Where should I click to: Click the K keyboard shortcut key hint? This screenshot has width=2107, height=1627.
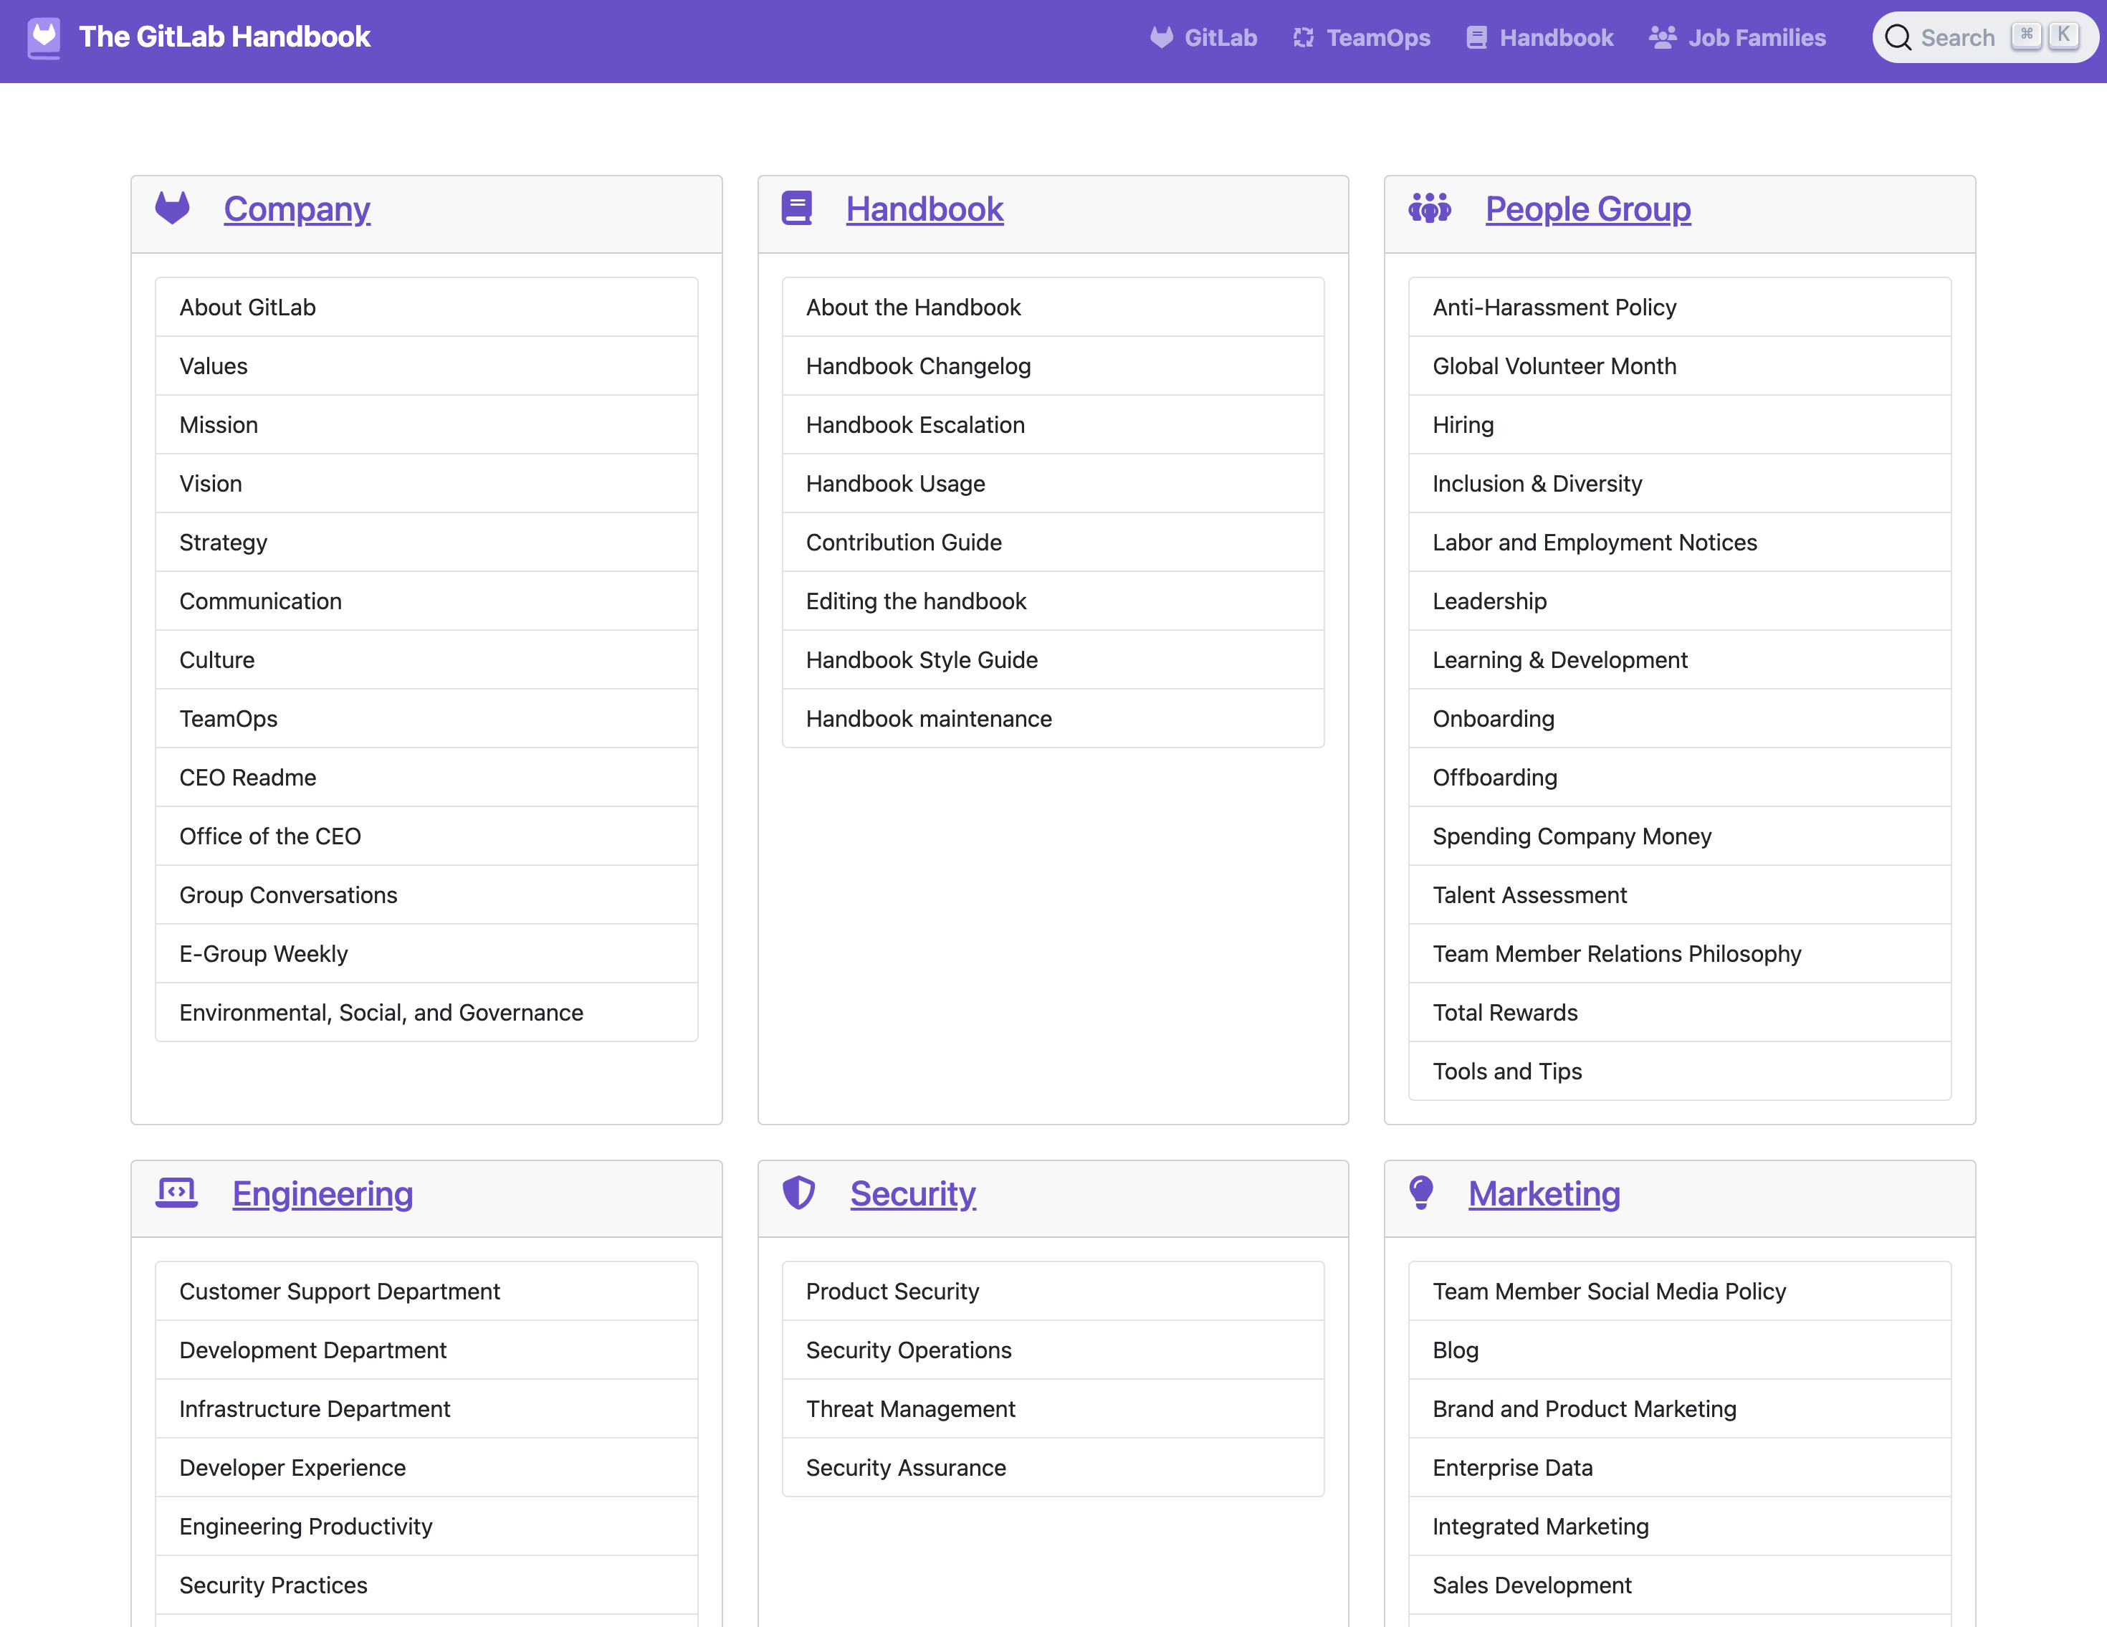coord(2063,36)
